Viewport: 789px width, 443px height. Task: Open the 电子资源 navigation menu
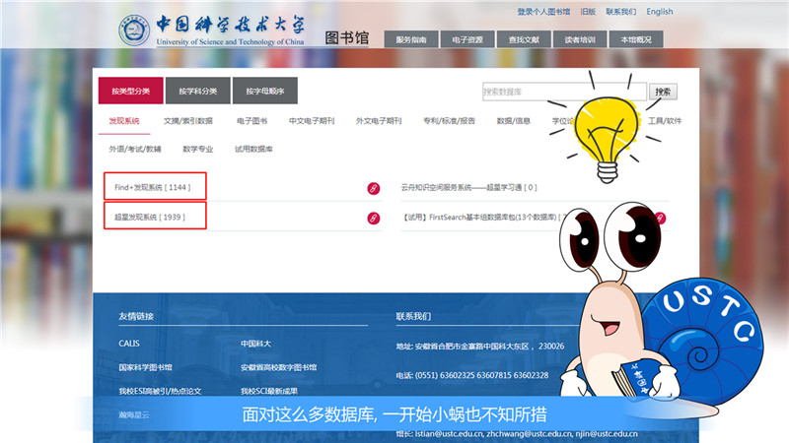point(467,39)
